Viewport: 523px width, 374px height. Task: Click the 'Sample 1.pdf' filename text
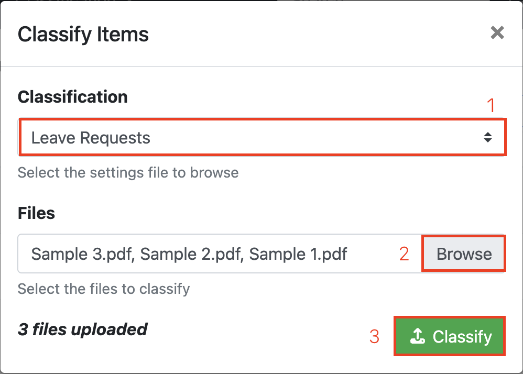coord(298,255)
